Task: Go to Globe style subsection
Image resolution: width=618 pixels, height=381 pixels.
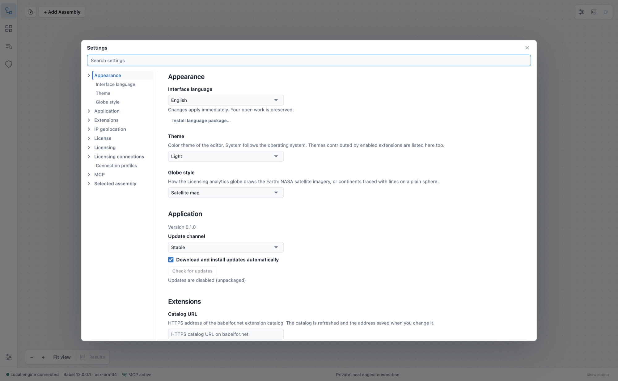Action: point(108,102)
